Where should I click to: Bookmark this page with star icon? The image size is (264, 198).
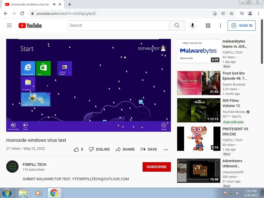click(232, 13)
